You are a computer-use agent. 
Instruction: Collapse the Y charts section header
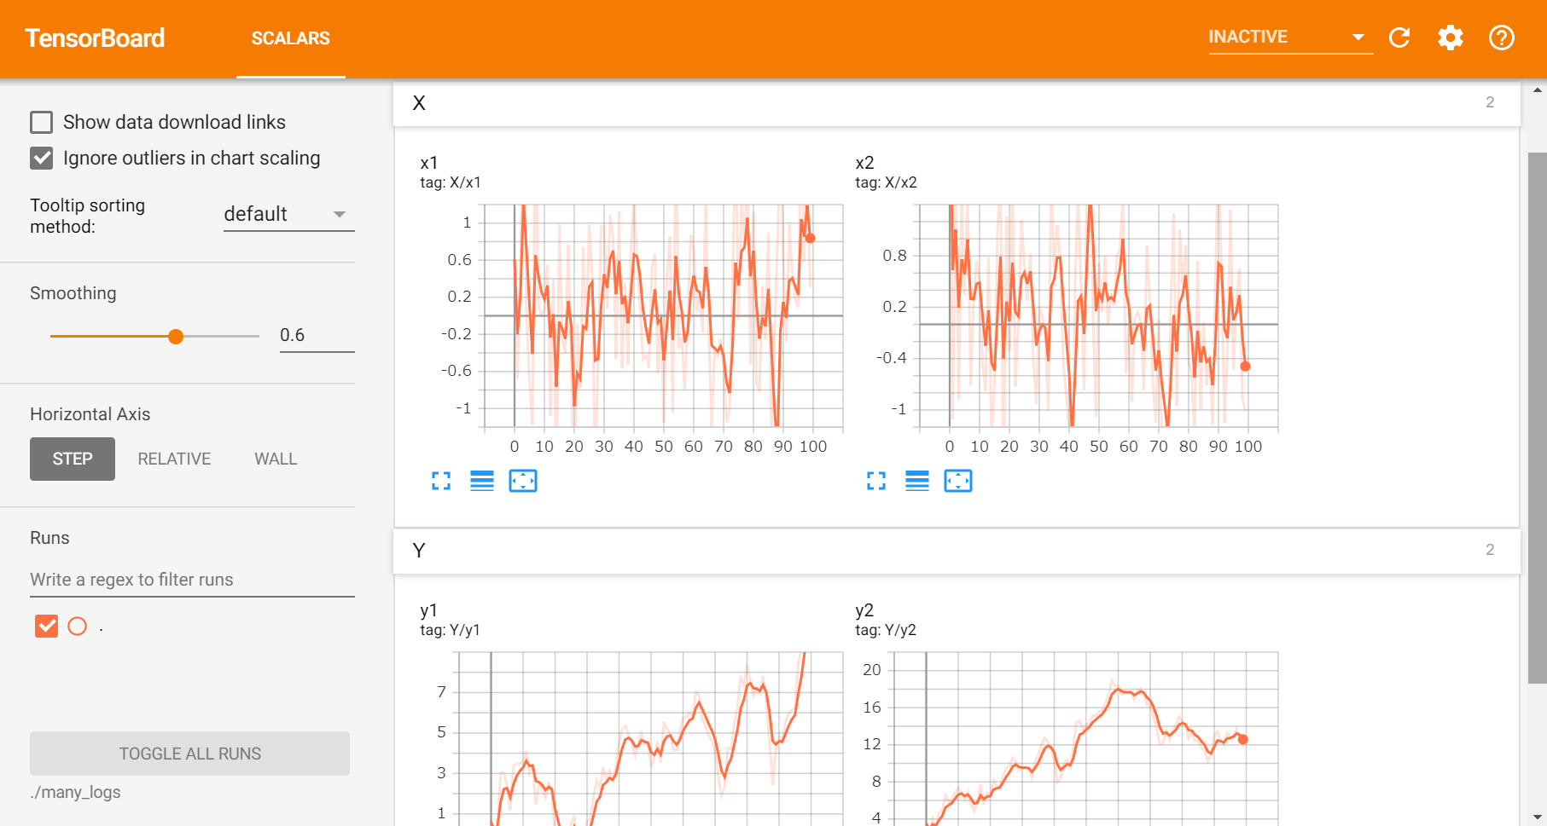957,551
